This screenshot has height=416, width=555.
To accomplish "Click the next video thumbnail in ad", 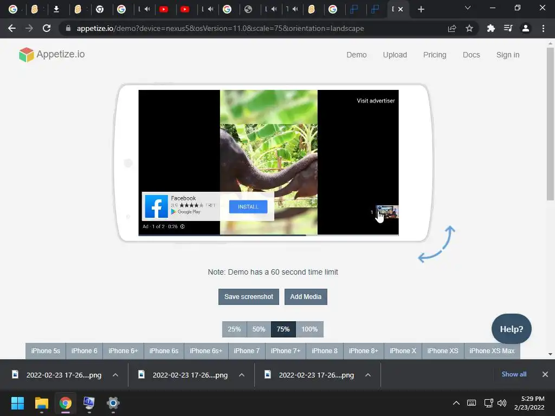I will coord(387,212).
